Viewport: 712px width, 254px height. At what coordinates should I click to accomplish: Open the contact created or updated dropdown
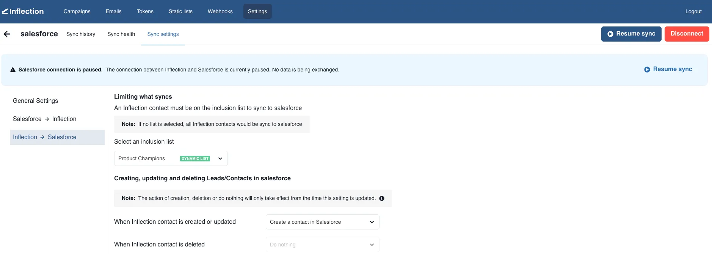pos(323,222)
